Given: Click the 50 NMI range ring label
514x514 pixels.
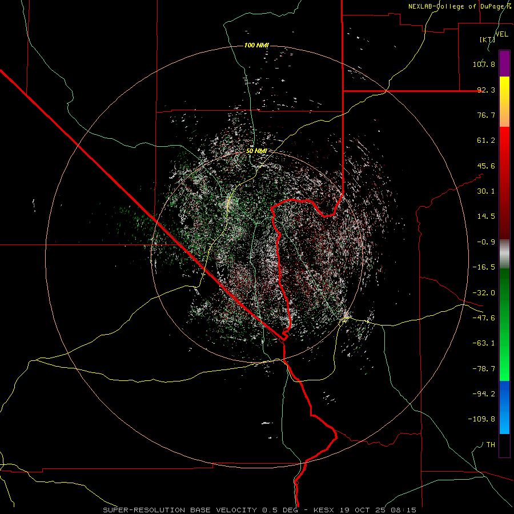Looking at the screenshot, I should pos(256,151).
